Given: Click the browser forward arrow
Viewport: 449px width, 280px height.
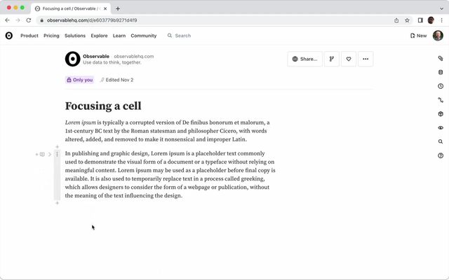Looking at the screenshot, I should (18, 20).
